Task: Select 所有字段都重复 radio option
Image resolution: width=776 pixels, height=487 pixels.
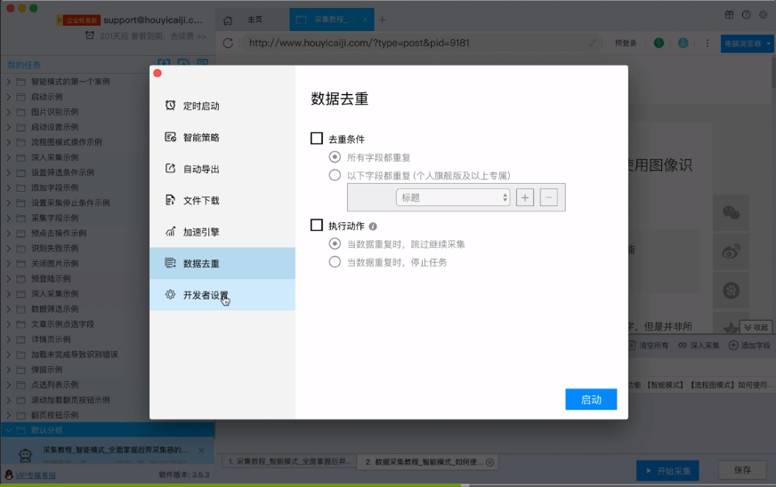Action: 335,157
